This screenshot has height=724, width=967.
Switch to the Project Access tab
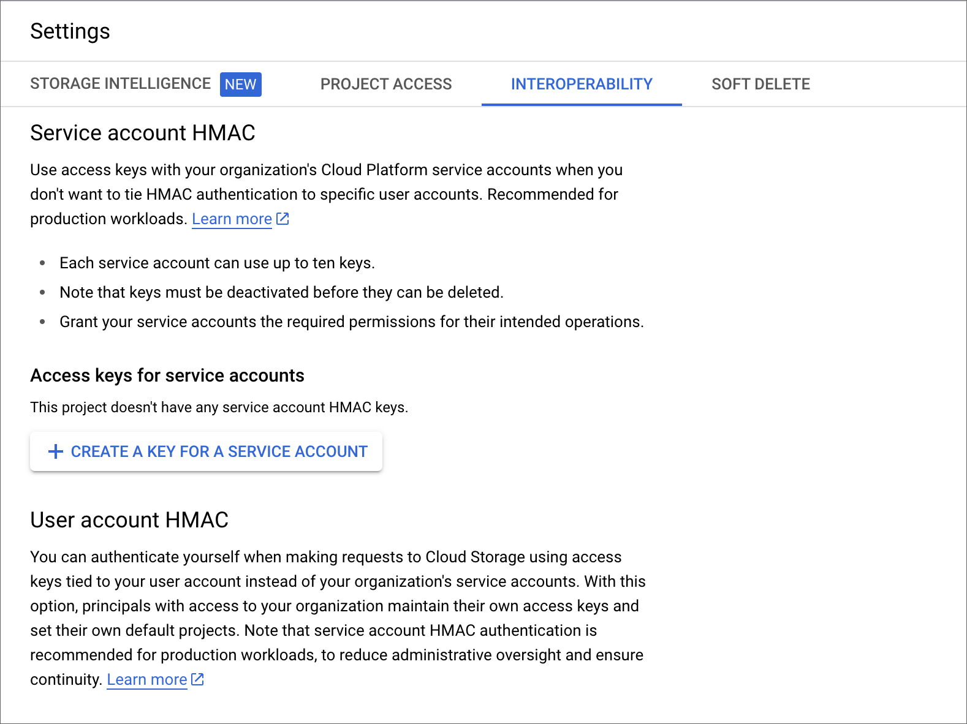[x=386, y=84]
